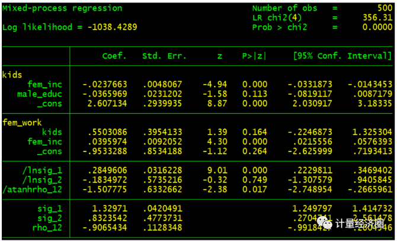Screen dimensions: 397x241
Task: Click coefficient -.0365969
Action: point(105,94)
